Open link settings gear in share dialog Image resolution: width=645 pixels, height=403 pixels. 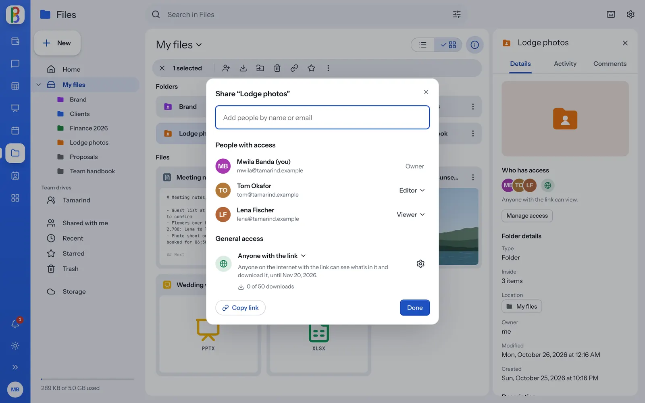tap(420, 264)
